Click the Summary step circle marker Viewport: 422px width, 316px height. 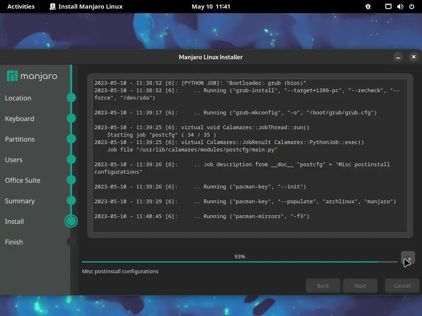coord(71,200)
